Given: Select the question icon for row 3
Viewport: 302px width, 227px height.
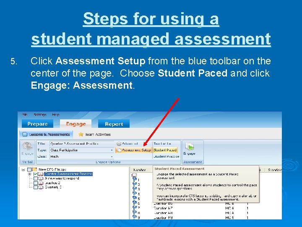Looking at the screenshot, I should click(x=135, y=189).
